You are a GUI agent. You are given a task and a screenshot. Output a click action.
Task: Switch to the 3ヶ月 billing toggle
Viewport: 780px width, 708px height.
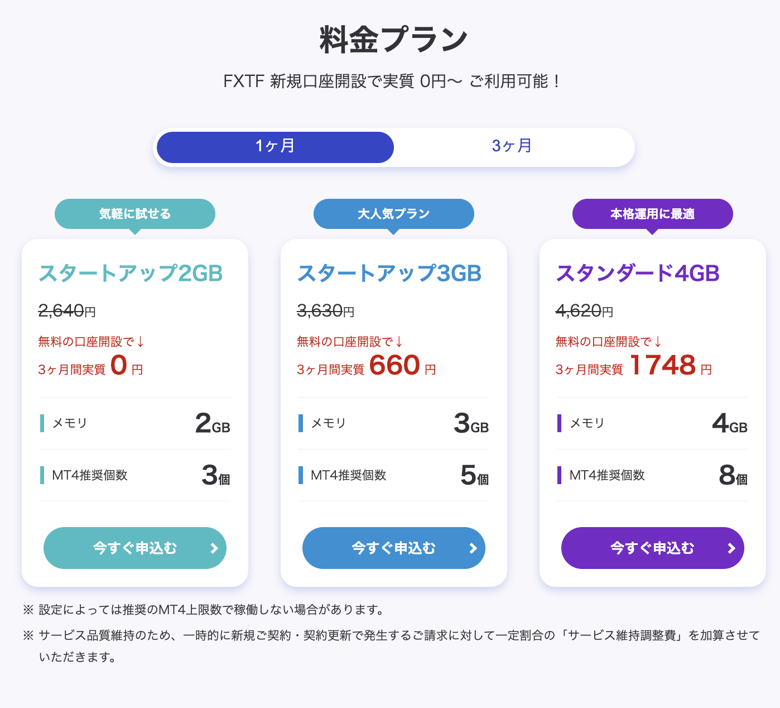coord(512,147)
